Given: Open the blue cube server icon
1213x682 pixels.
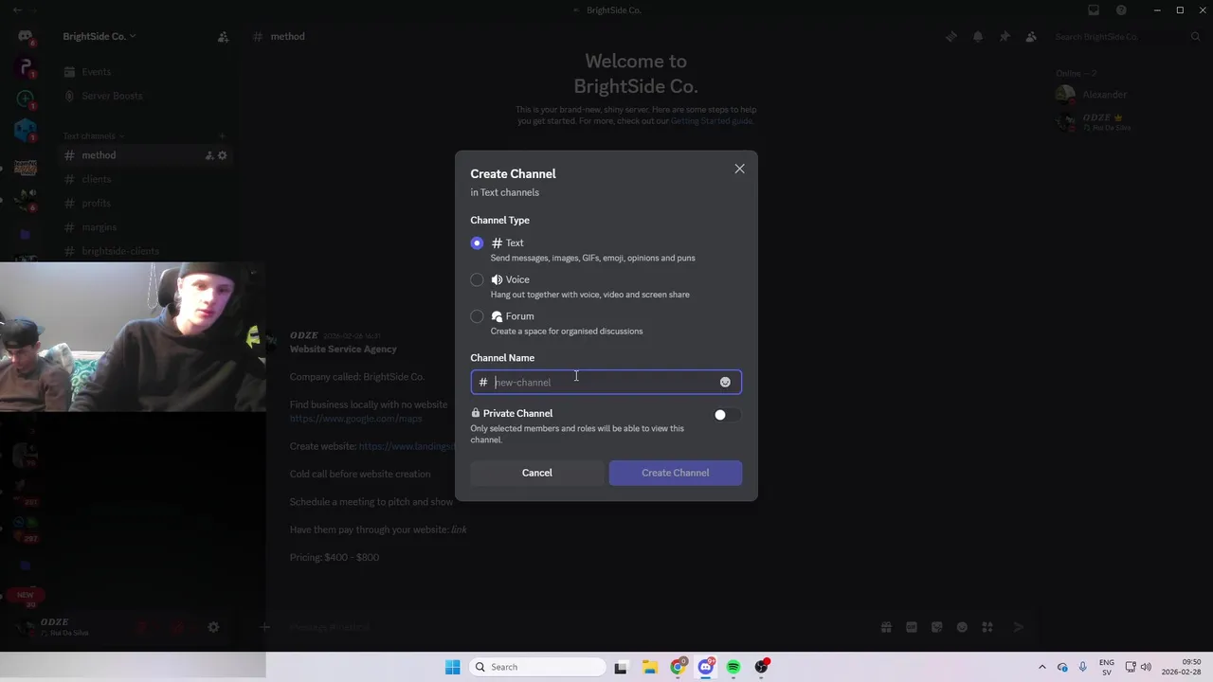Looking at the screenshot, I should 26,130.
